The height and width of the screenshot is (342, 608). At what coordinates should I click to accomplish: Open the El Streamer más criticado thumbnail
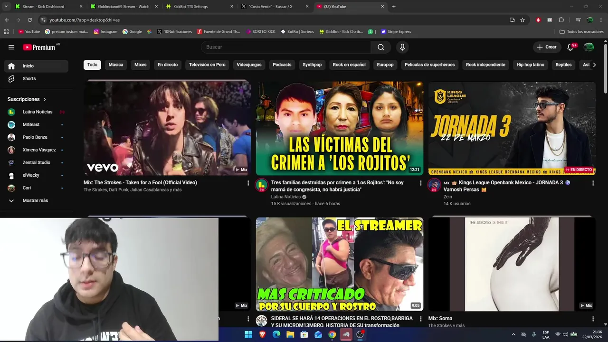click(340, 264)
